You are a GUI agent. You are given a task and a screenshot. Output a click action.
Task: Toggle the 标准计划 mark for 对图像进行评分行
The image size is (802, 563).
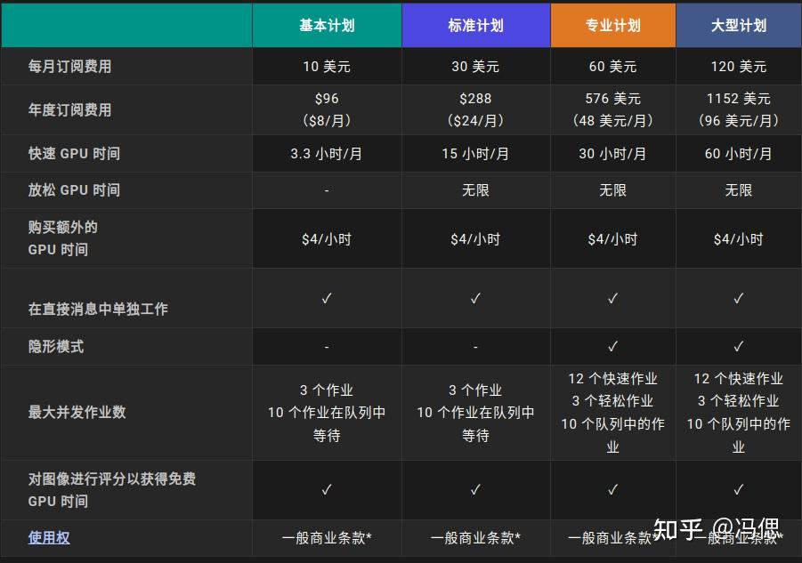(476, 489)
